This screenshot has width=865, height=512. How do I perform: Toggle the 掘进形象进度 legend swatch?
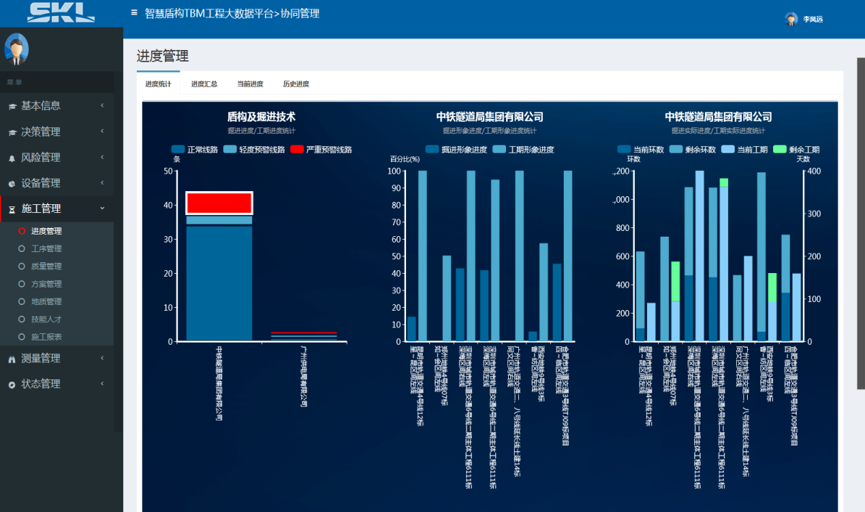pos(433,149)
